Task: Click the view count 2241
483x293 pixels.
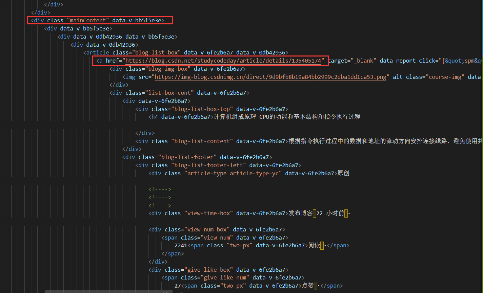Action: pos(181,245)
